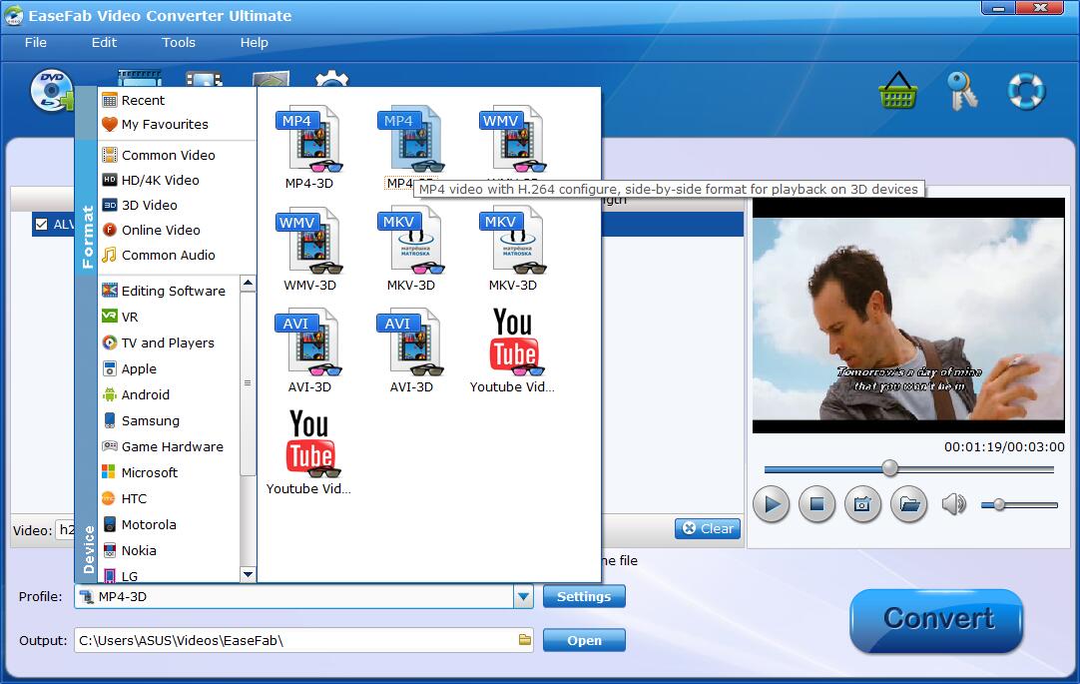Viewport: 1080px width, 684px height.
Task: Click the video preview frame
Action: coord(908,317)
